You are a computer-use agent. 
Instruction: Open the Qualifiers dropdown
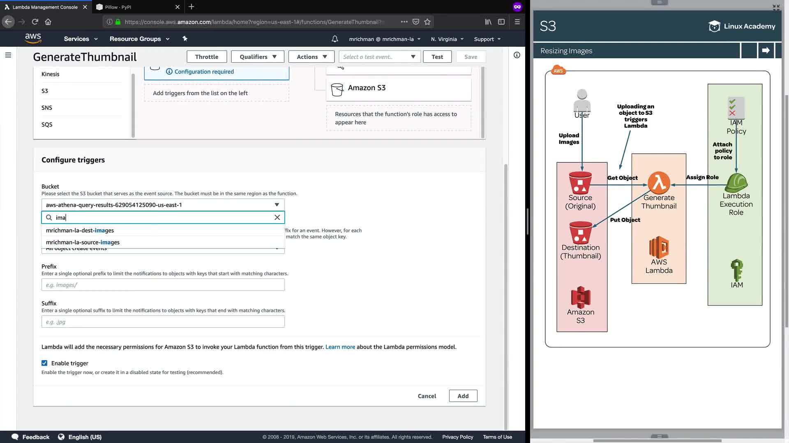pyautogui.click(x=258, y=57)
